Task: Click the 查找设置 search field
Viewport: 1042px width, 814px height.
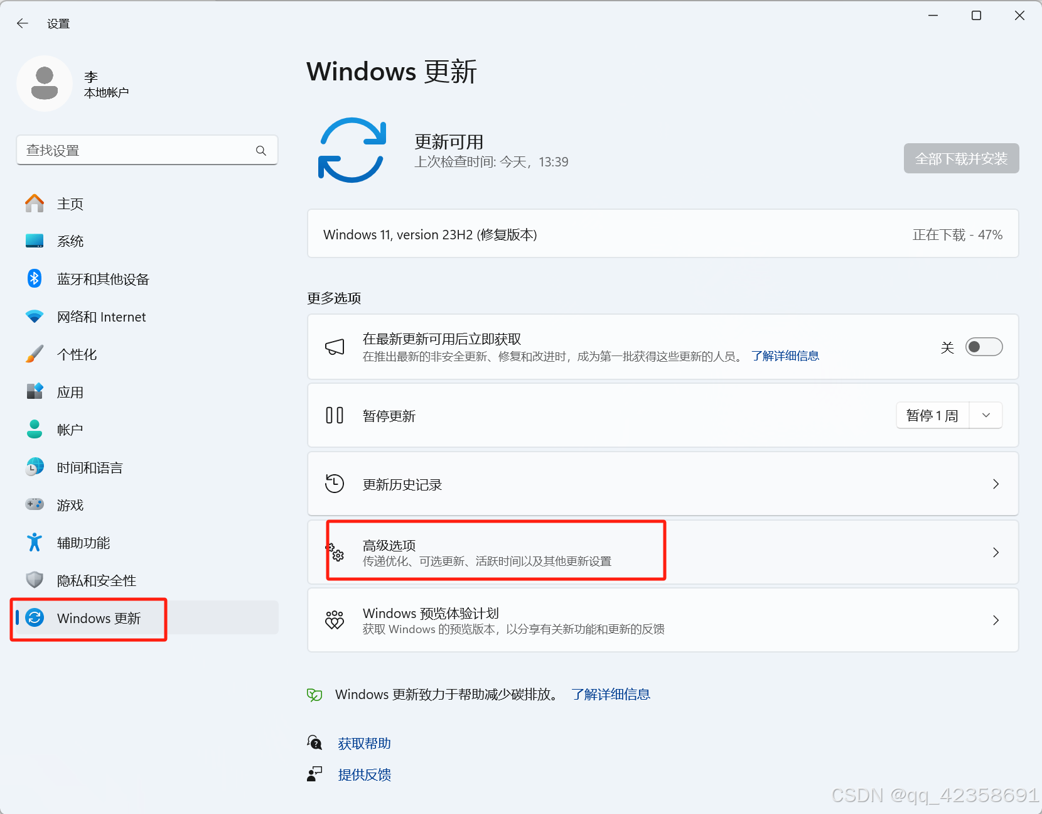Action: [x=147, y=151]
